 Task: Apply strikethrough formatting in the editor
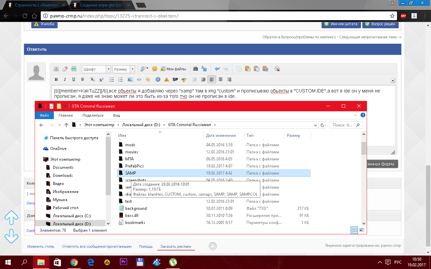coord(82,80)
